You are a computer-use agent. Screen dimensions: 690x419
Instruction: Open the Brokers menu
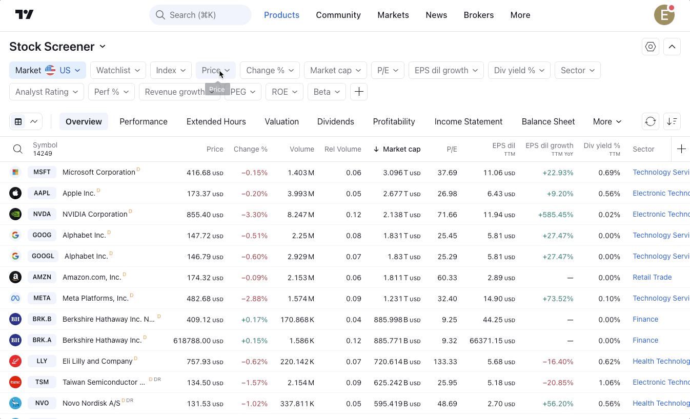(479, 15)
